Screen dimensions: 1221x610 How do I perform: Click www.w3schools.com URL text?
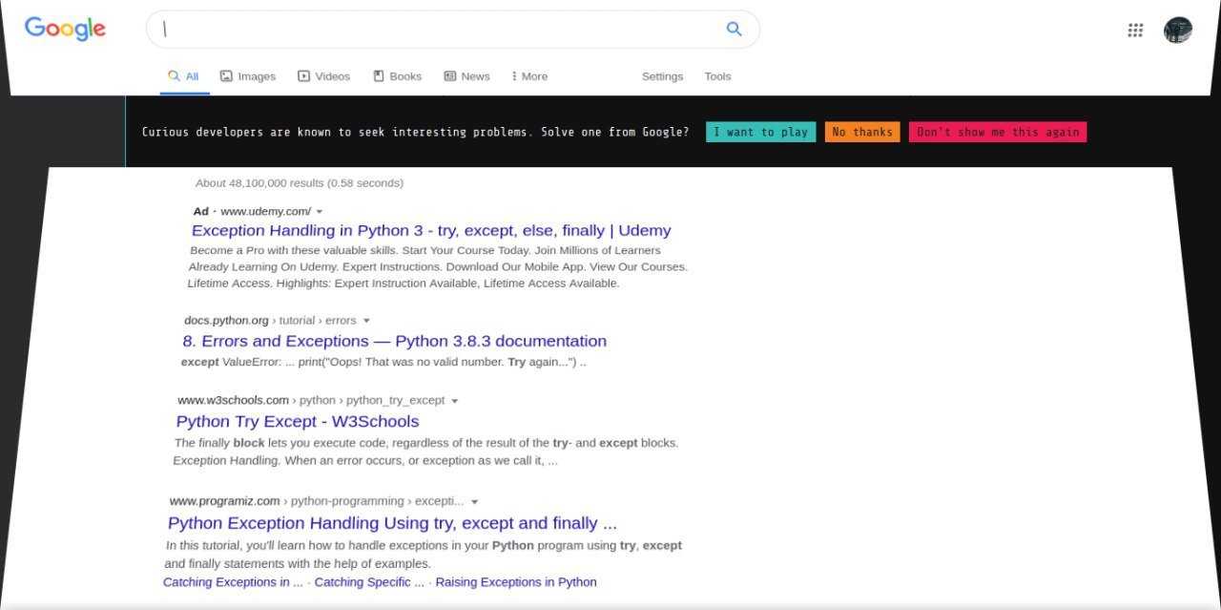click(x=234, y=401)
